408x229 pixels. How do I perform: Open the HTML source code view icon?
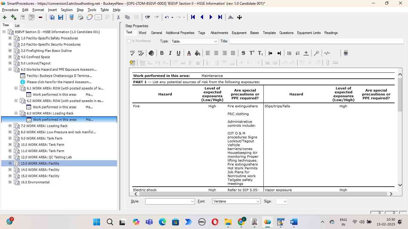[x=327, y=53]
